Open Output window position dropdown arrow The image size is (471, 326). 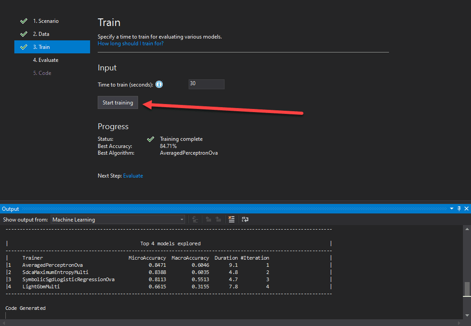451,209
